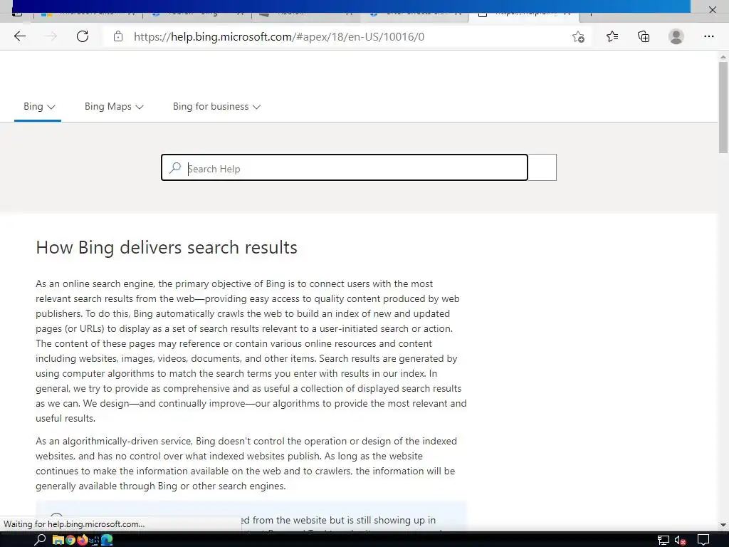
Task: Add this page to favorites
Action: tap(578, 37)
